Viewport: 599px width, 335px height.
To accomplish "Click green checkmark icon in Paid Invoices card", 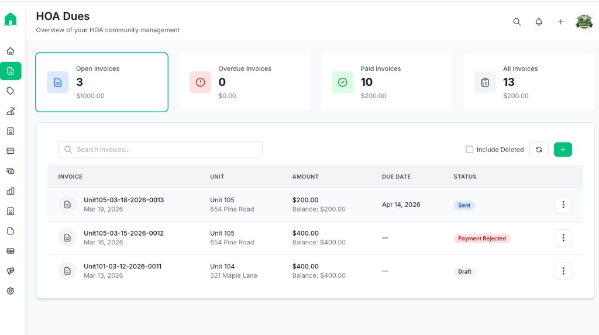I will 343,82.
